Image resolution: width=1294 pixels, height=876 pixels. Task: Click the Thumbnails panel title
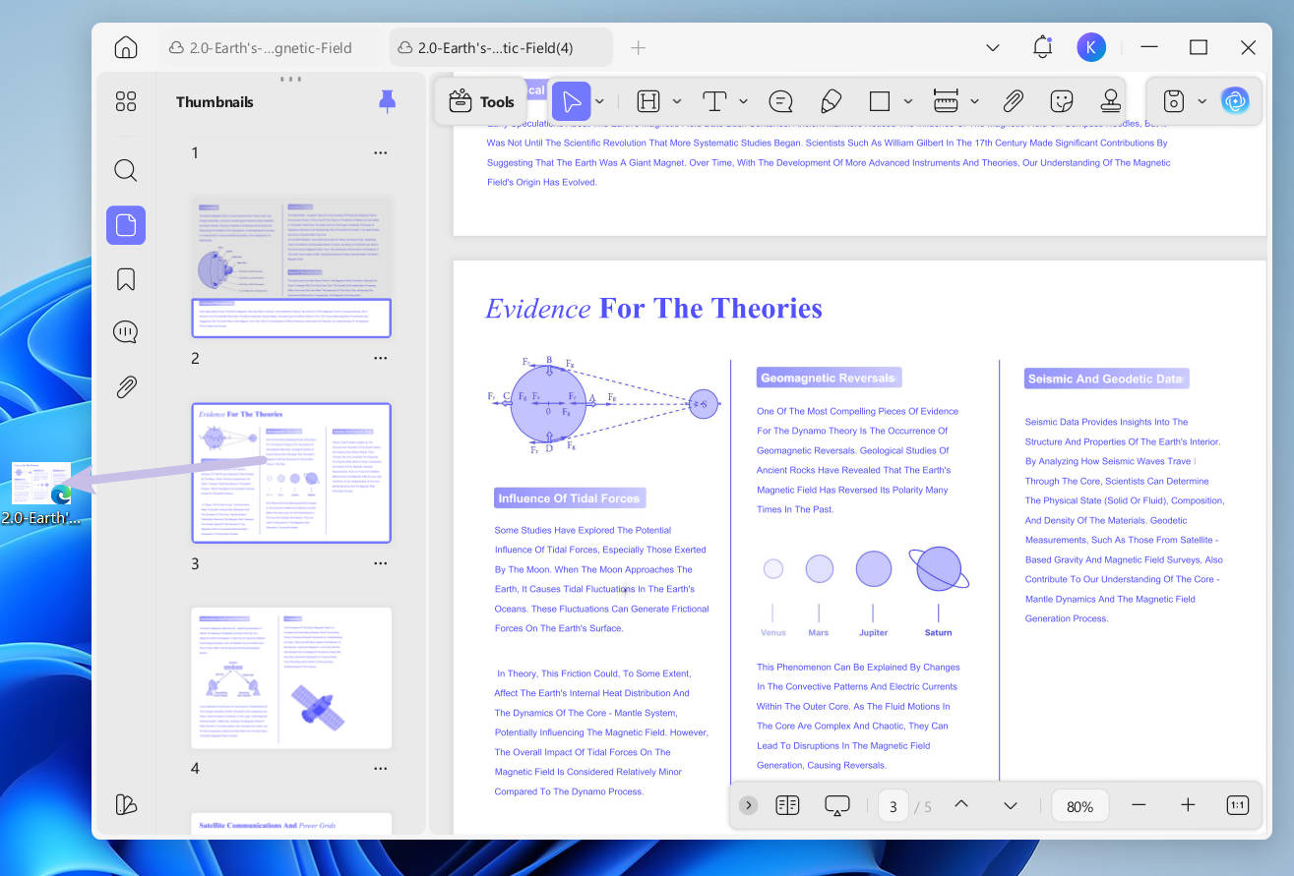[215, 101]
